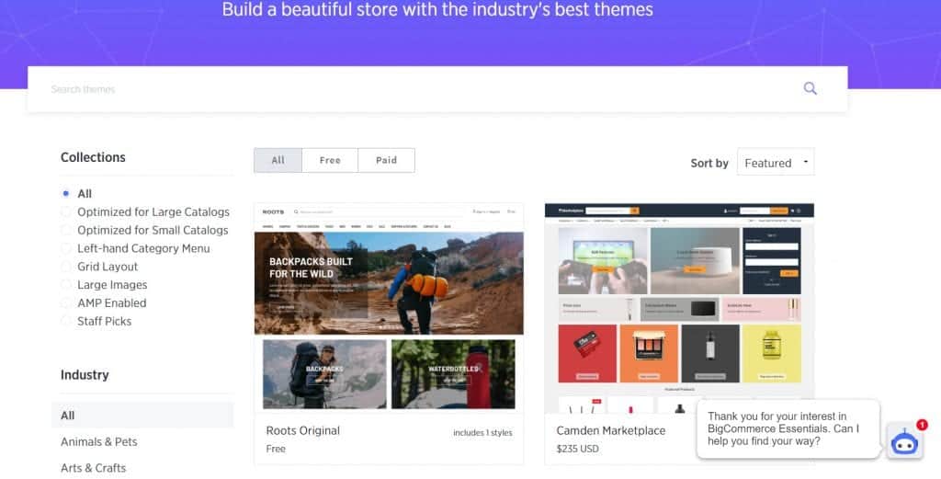The width and height of the screenshot is (941, 479).
Task: Click the chatbot help message bubble
Action: click(788, 428)
